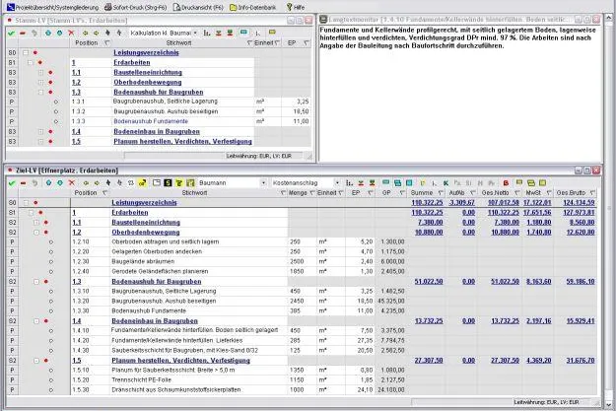The height and width of the screenshot is (411, 616).
Task: Click red minus icon in Stamm-LV toolbar
Action: tap(23, 33)
